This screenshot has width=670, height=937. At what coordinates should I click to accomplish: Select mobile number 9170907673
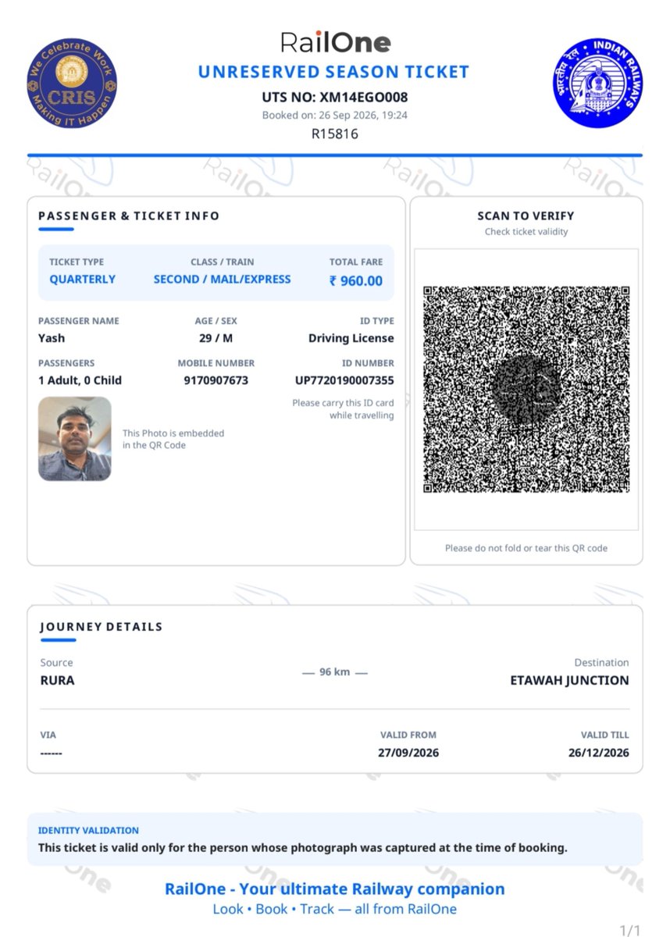point(216,380)
